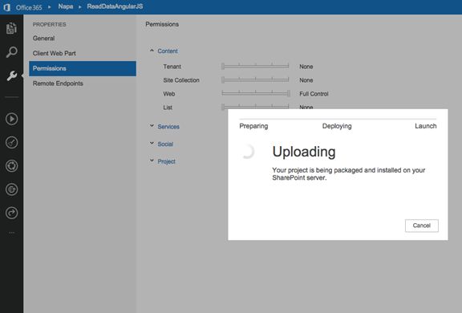Viewport: 462px width, 313px height.
Task: Click the Project section link
Action: (x=167, y=161)
